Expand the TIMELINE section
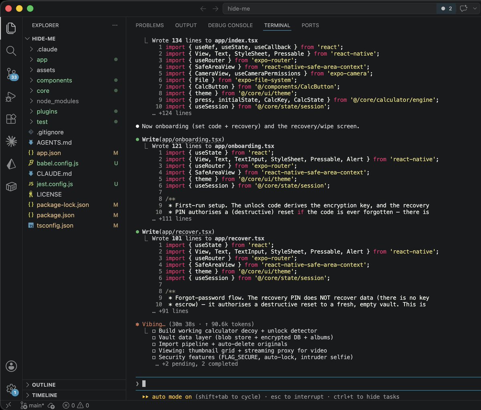 pyautogui.click(x=74, y=395)
